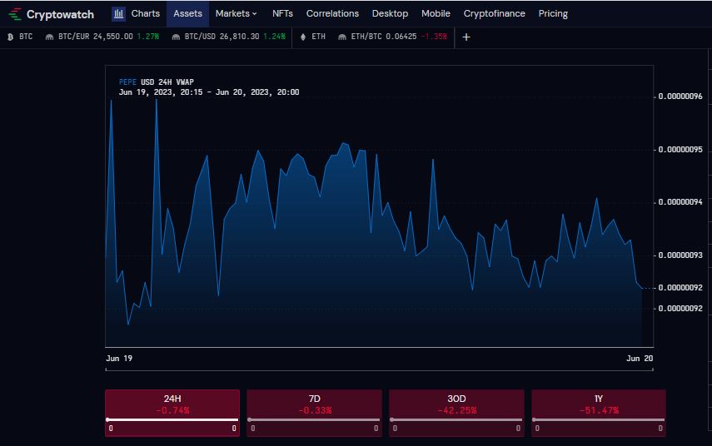The image size is (712, 446).
Task: Select the 7D period card
Action: pos(314,413)
